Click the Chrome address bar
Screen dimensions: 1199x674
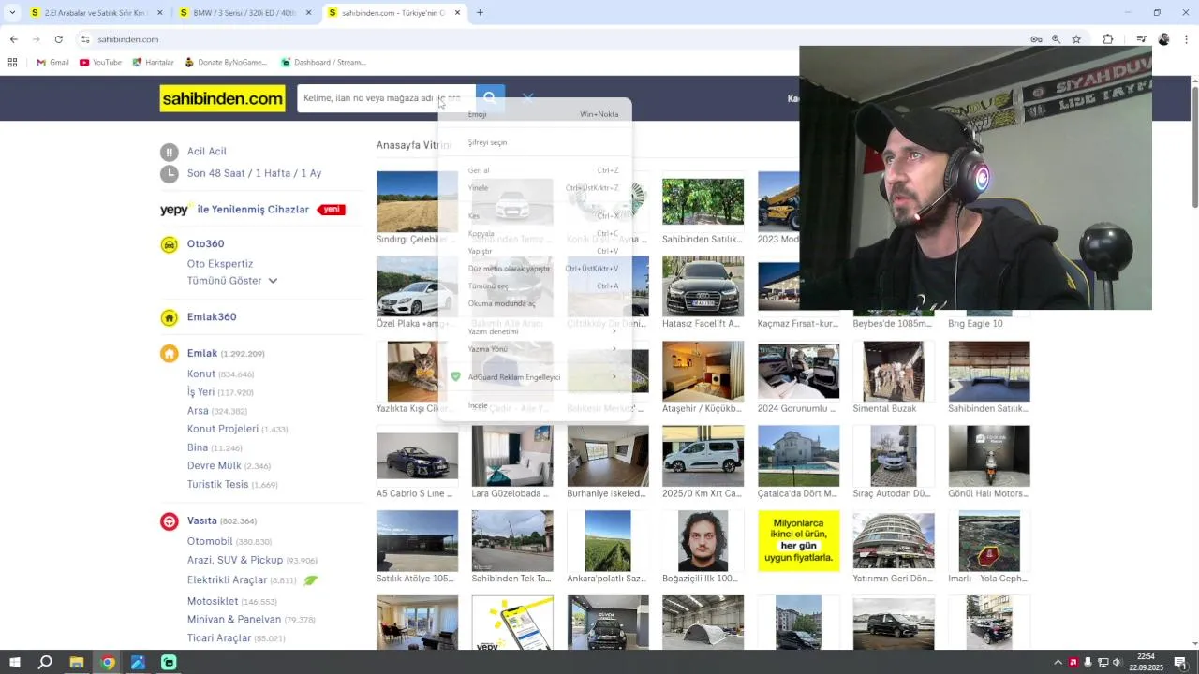click(x=553, y=39)
